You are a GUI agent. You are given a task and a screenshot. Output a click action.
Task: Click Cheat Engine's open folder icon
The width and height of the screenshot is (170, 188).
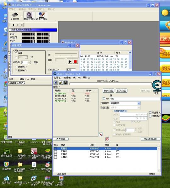point(61,82)
